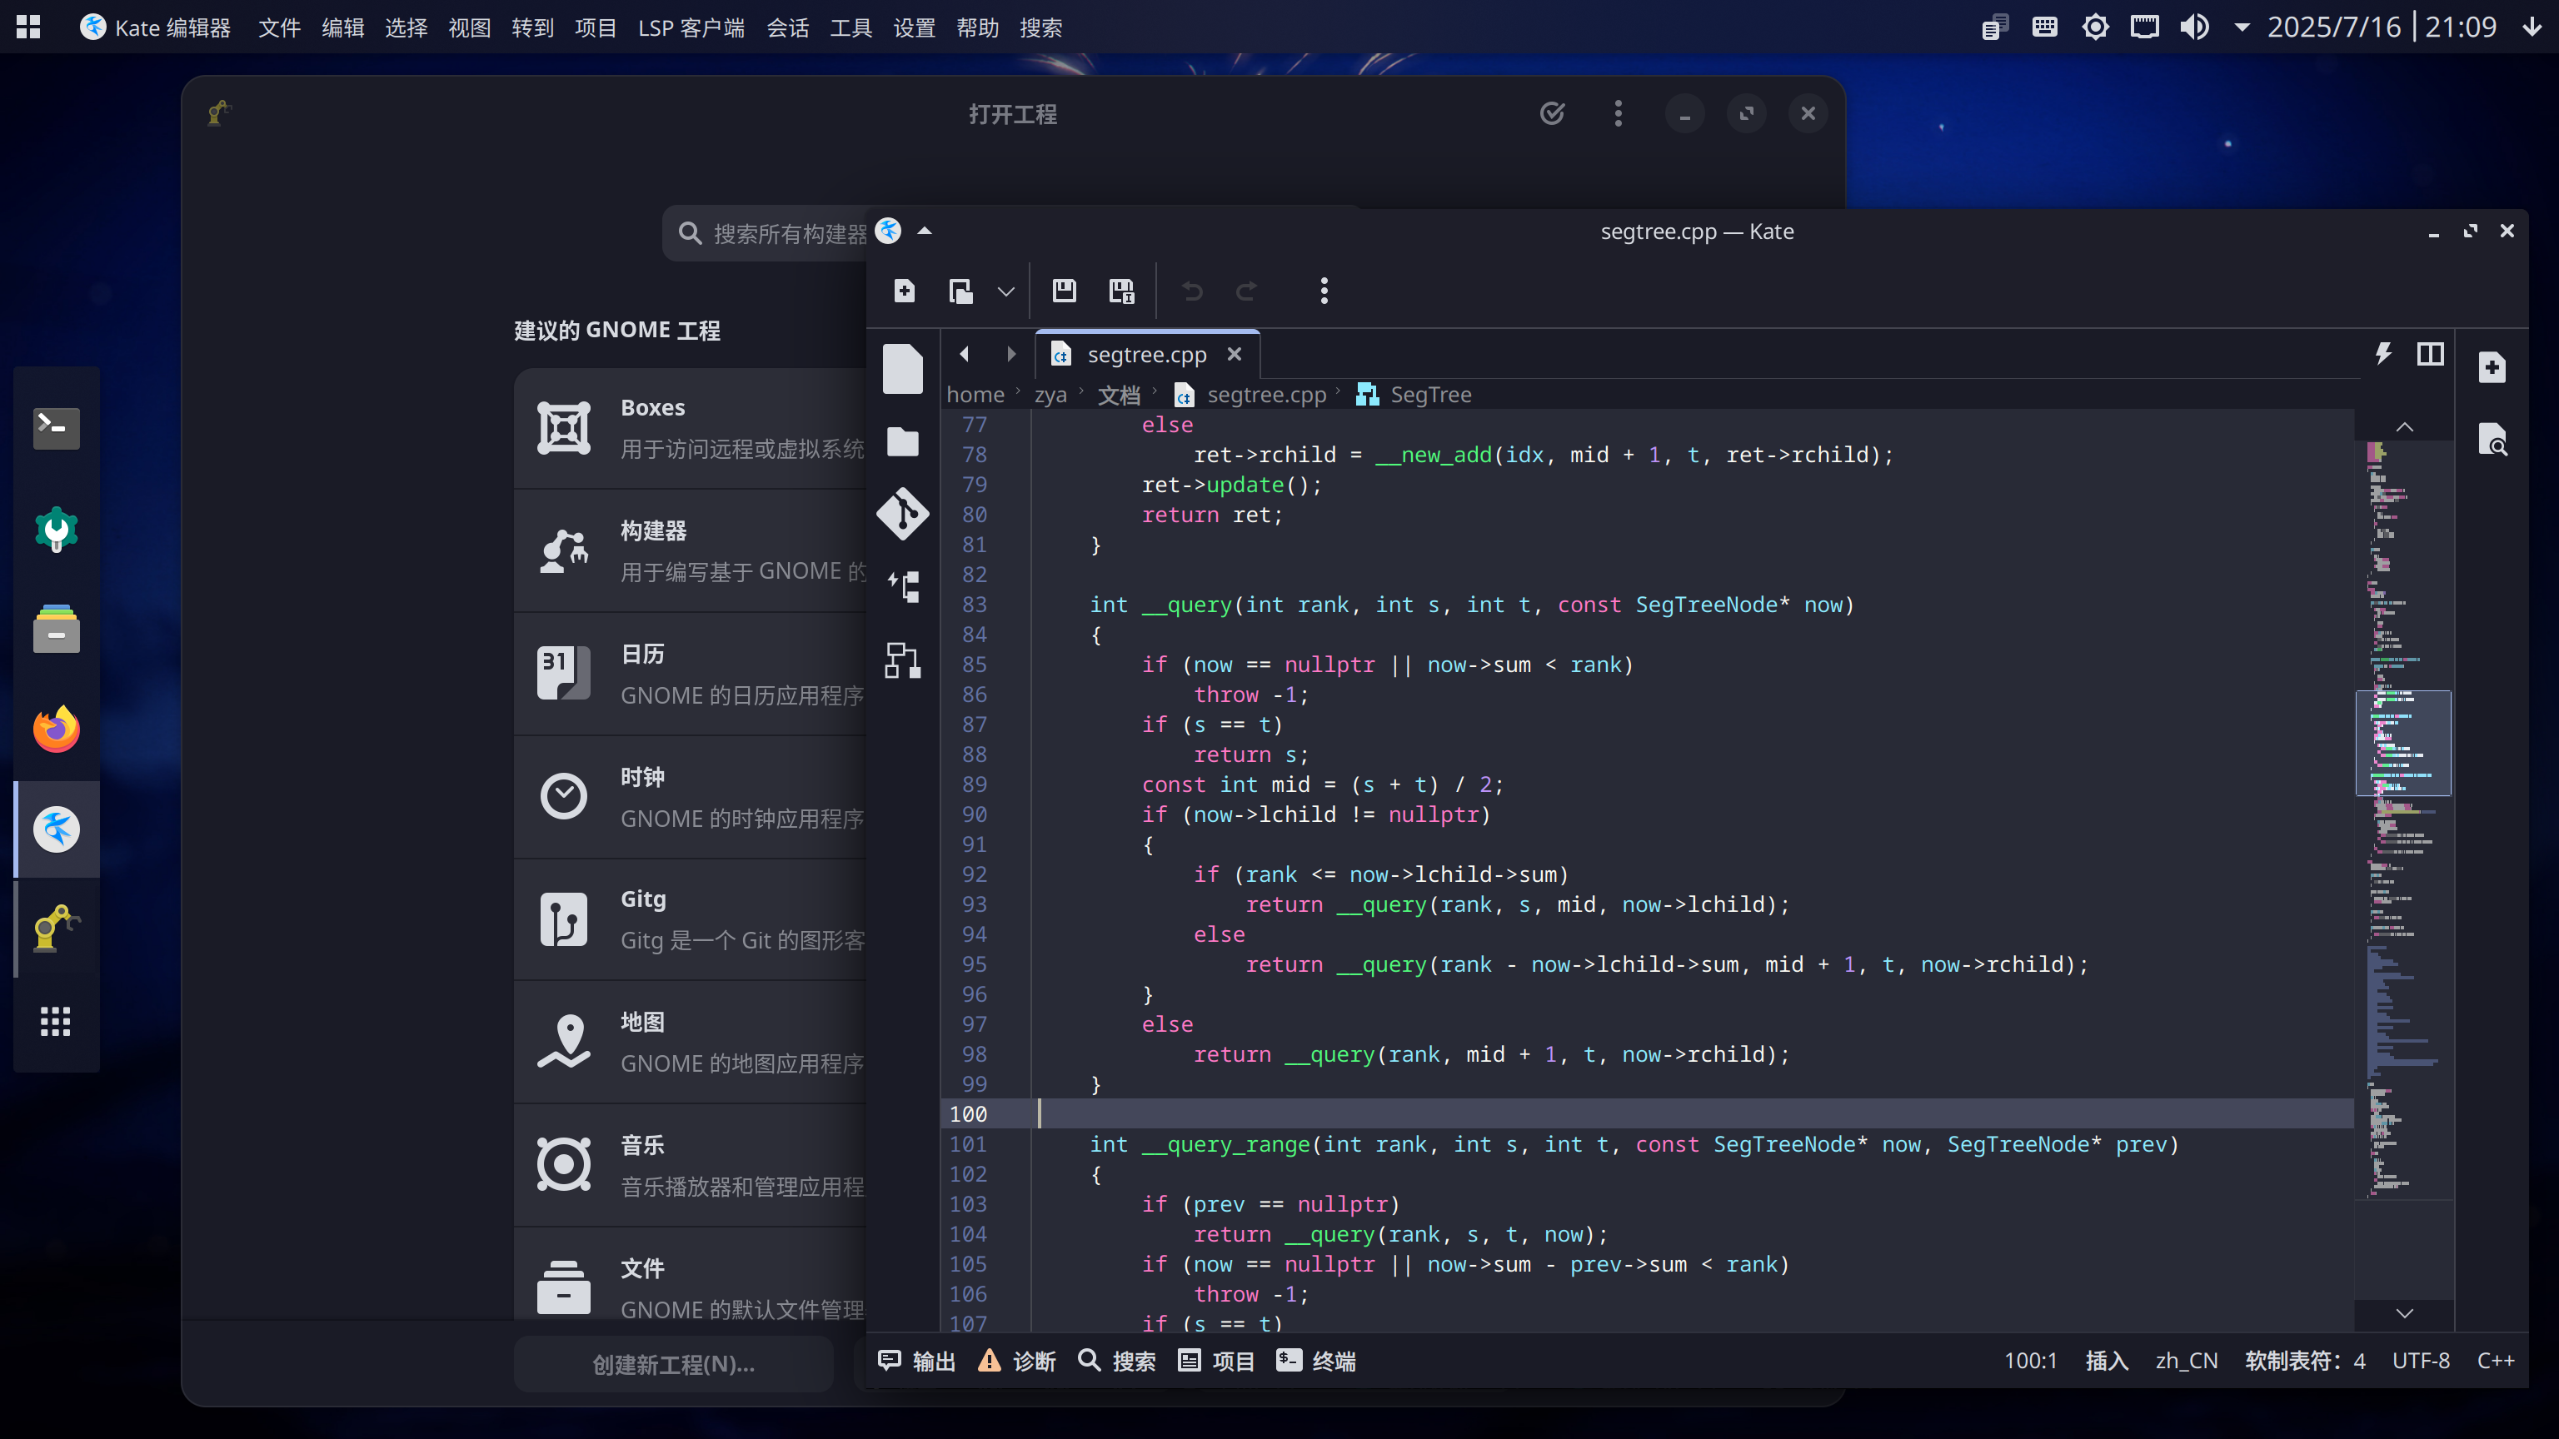Open the Filesystem Browser folder icon
The height and width of the screenshot is (1439, 2559).
pos(902,442)
